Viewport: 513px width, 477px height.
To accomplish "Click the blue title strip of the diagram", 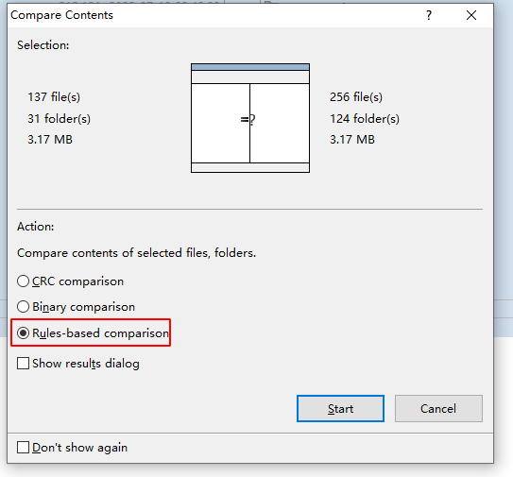I will coord(250,67).
